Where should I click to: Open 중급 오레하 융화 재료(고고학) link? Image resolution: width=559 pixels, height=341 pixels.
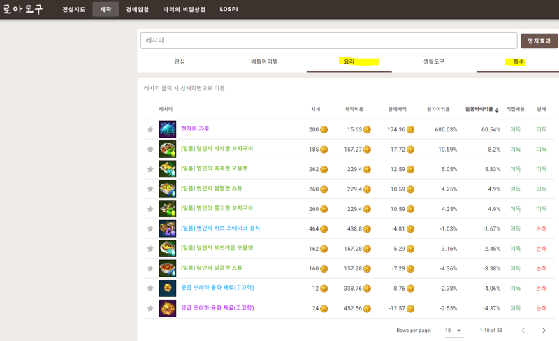[x=217, y=287]
